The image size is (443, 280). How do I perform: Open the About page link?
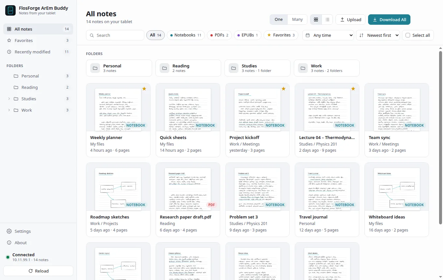[x=38, y=243]
